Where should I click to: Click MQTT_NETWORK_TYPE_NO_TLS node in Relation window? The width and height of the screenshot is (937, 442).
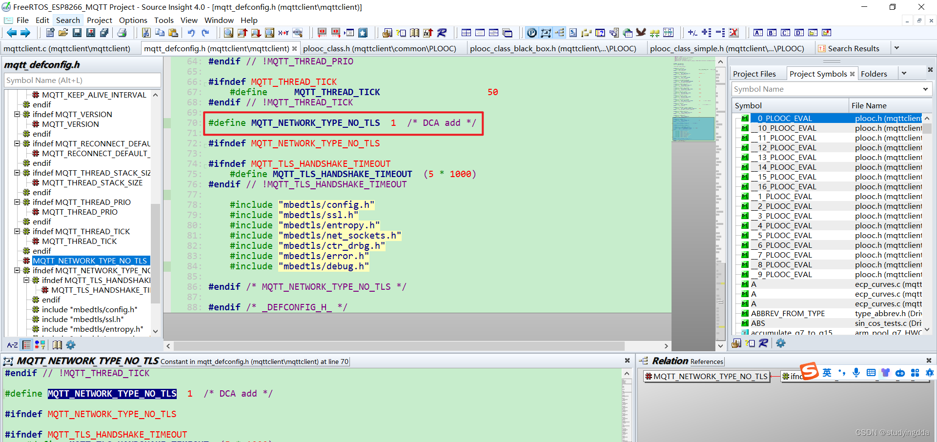click(x=706, y=376)
